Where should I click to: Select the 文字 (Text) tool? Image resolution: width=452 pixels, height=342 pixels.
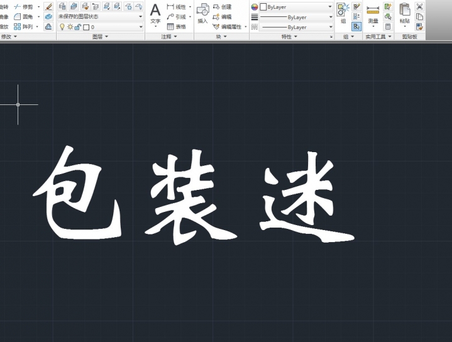coord(155,14)
